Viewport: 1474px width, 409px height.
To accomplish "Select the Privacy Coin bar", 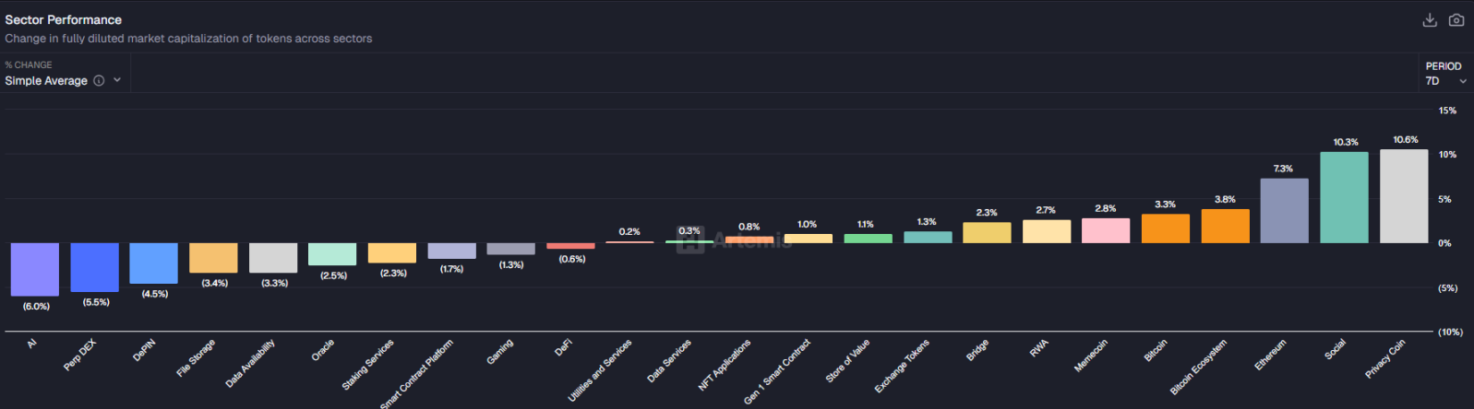I will [x=1404, y=196].
